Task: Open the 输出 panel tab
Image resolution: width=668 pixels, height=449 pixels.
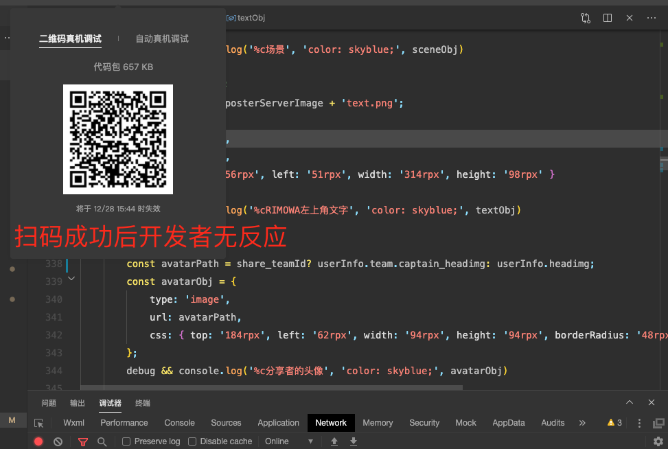Action: click(x=78, y=403)
